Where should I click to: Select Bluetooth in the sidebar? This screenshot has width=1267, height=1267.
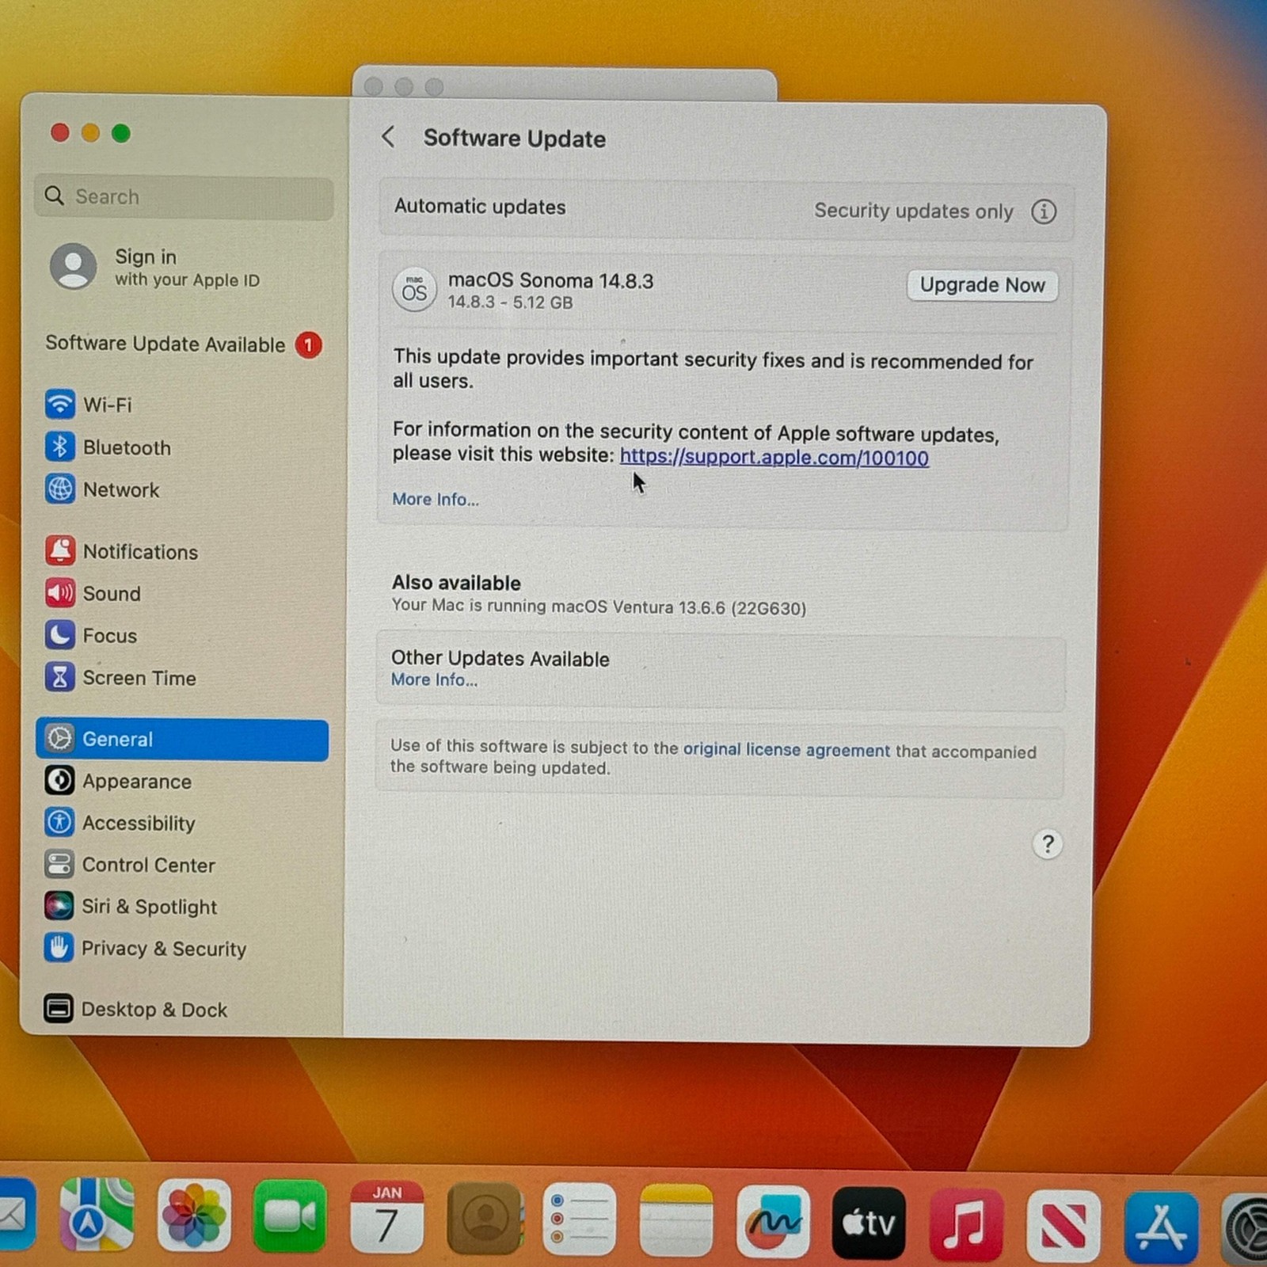(126, 447)
